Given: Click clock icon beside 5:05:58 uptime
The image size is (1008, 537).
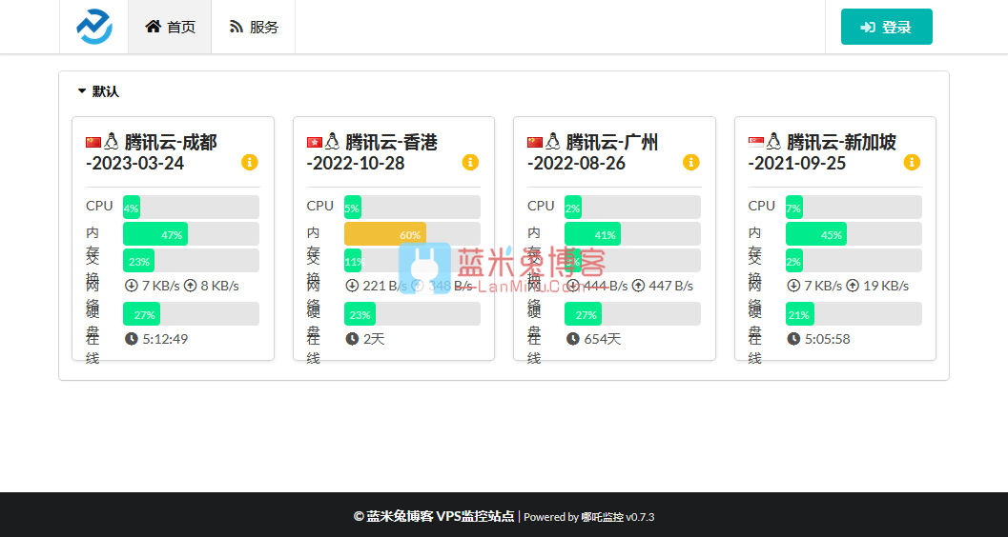Looking at the screenshot, I should [x=794, y=339].
